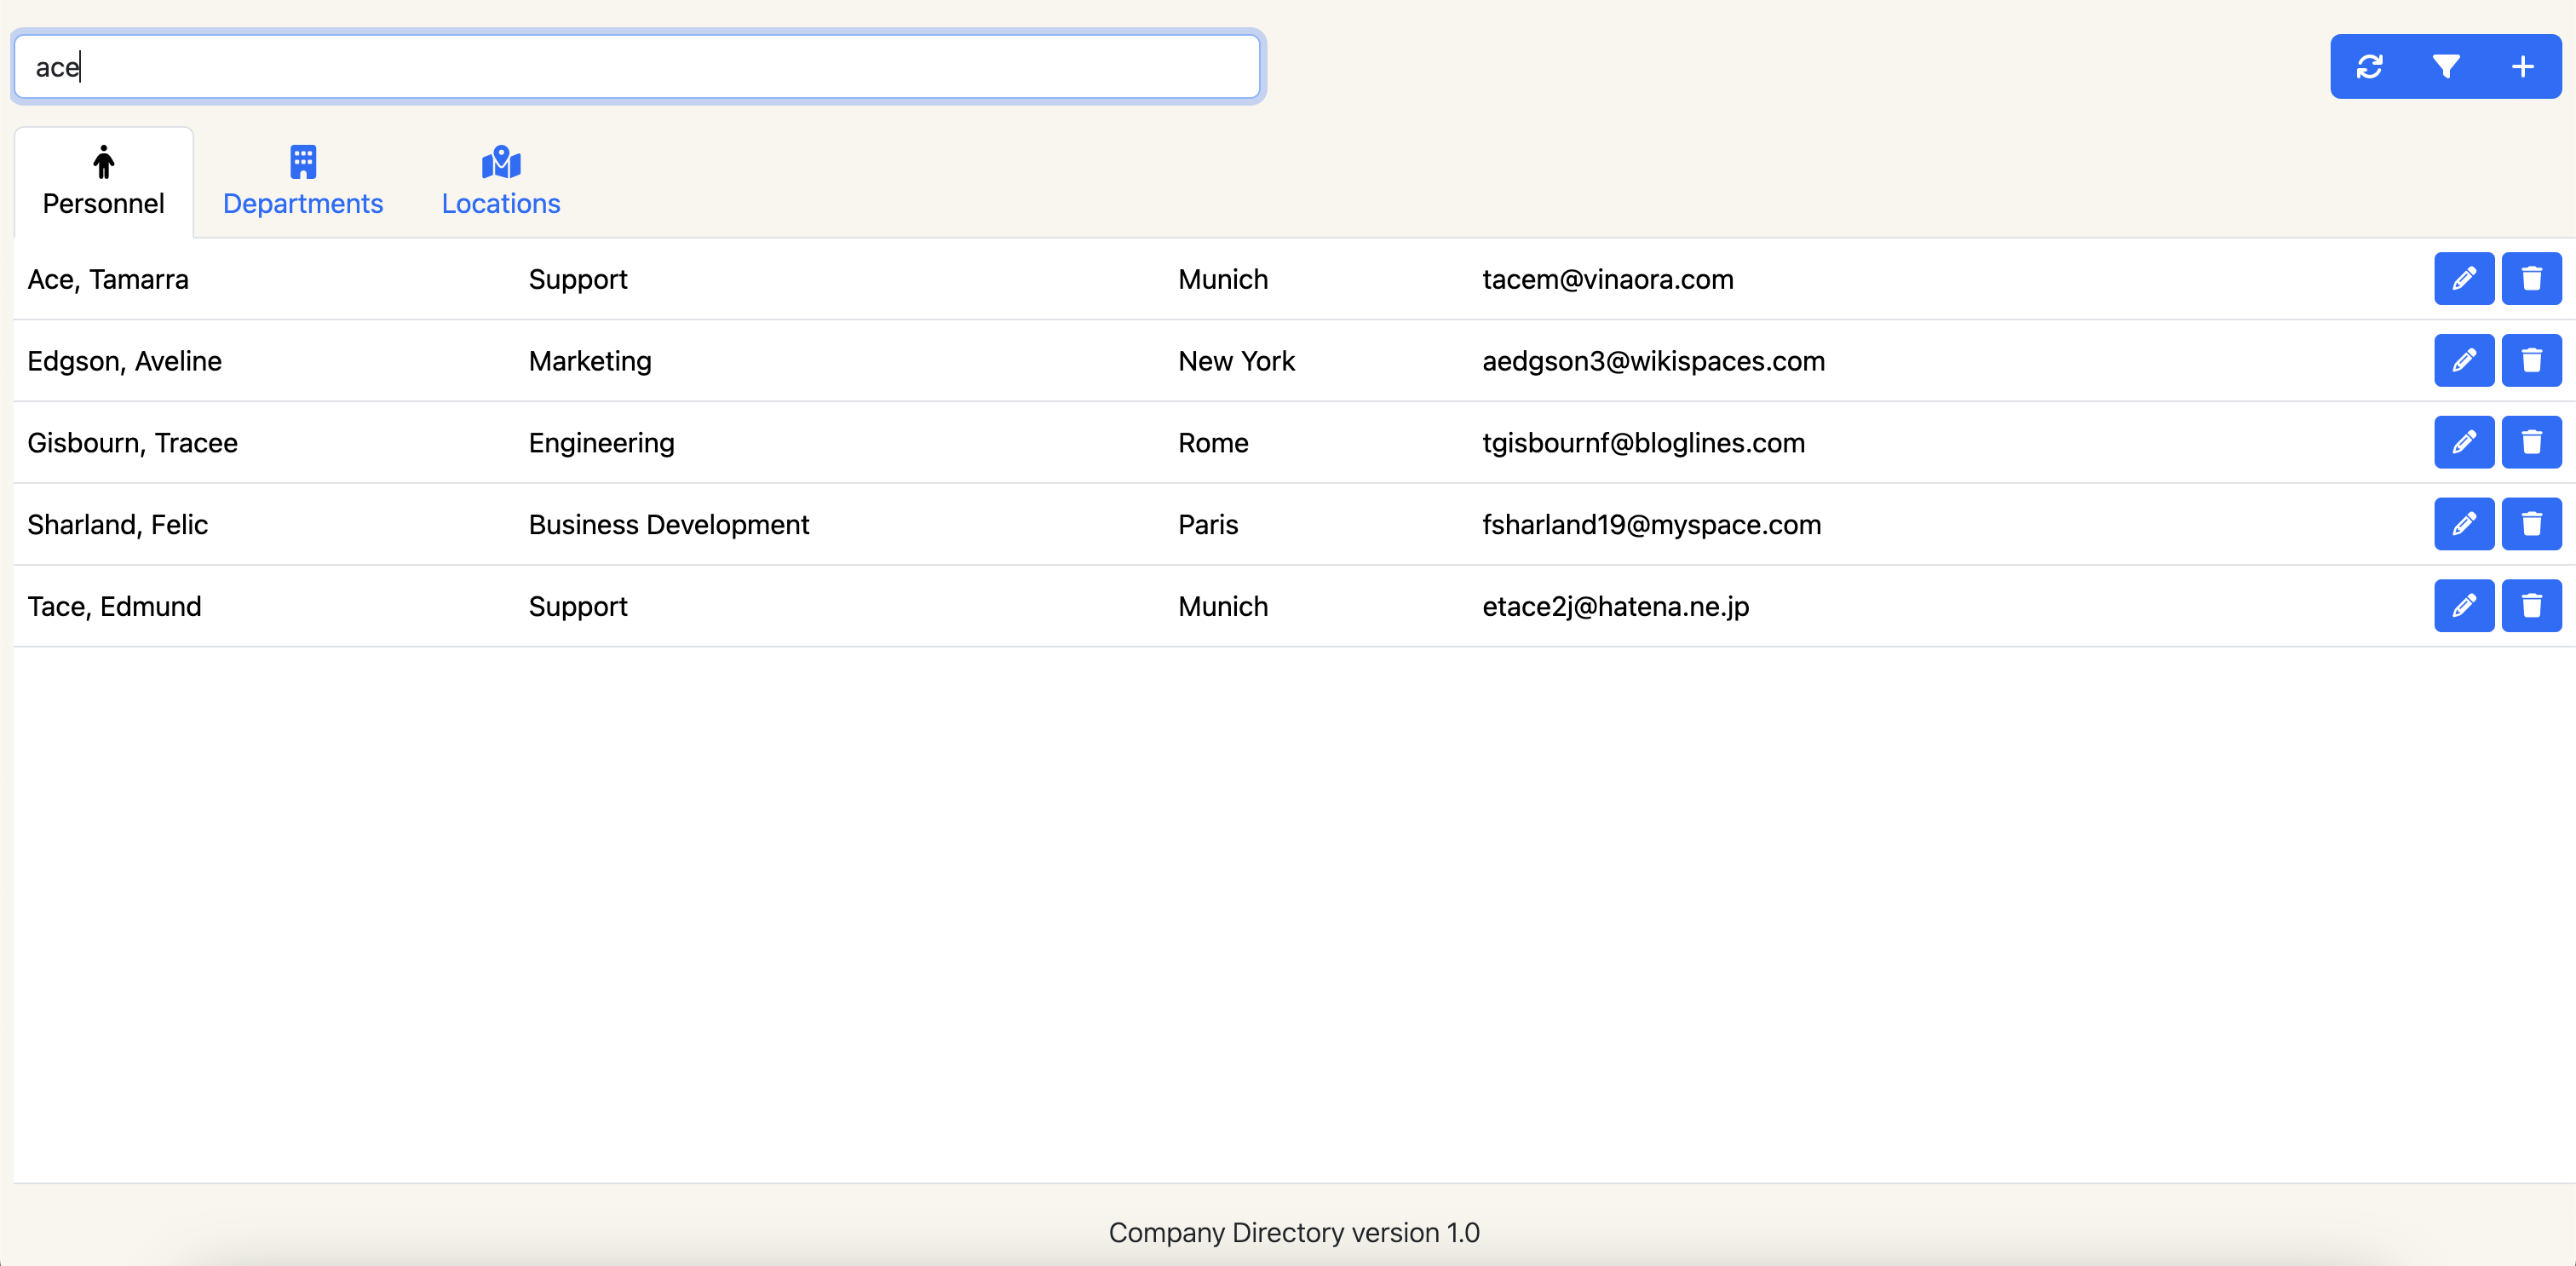Click the Ace, Tamarra name row

coord(108,280)
